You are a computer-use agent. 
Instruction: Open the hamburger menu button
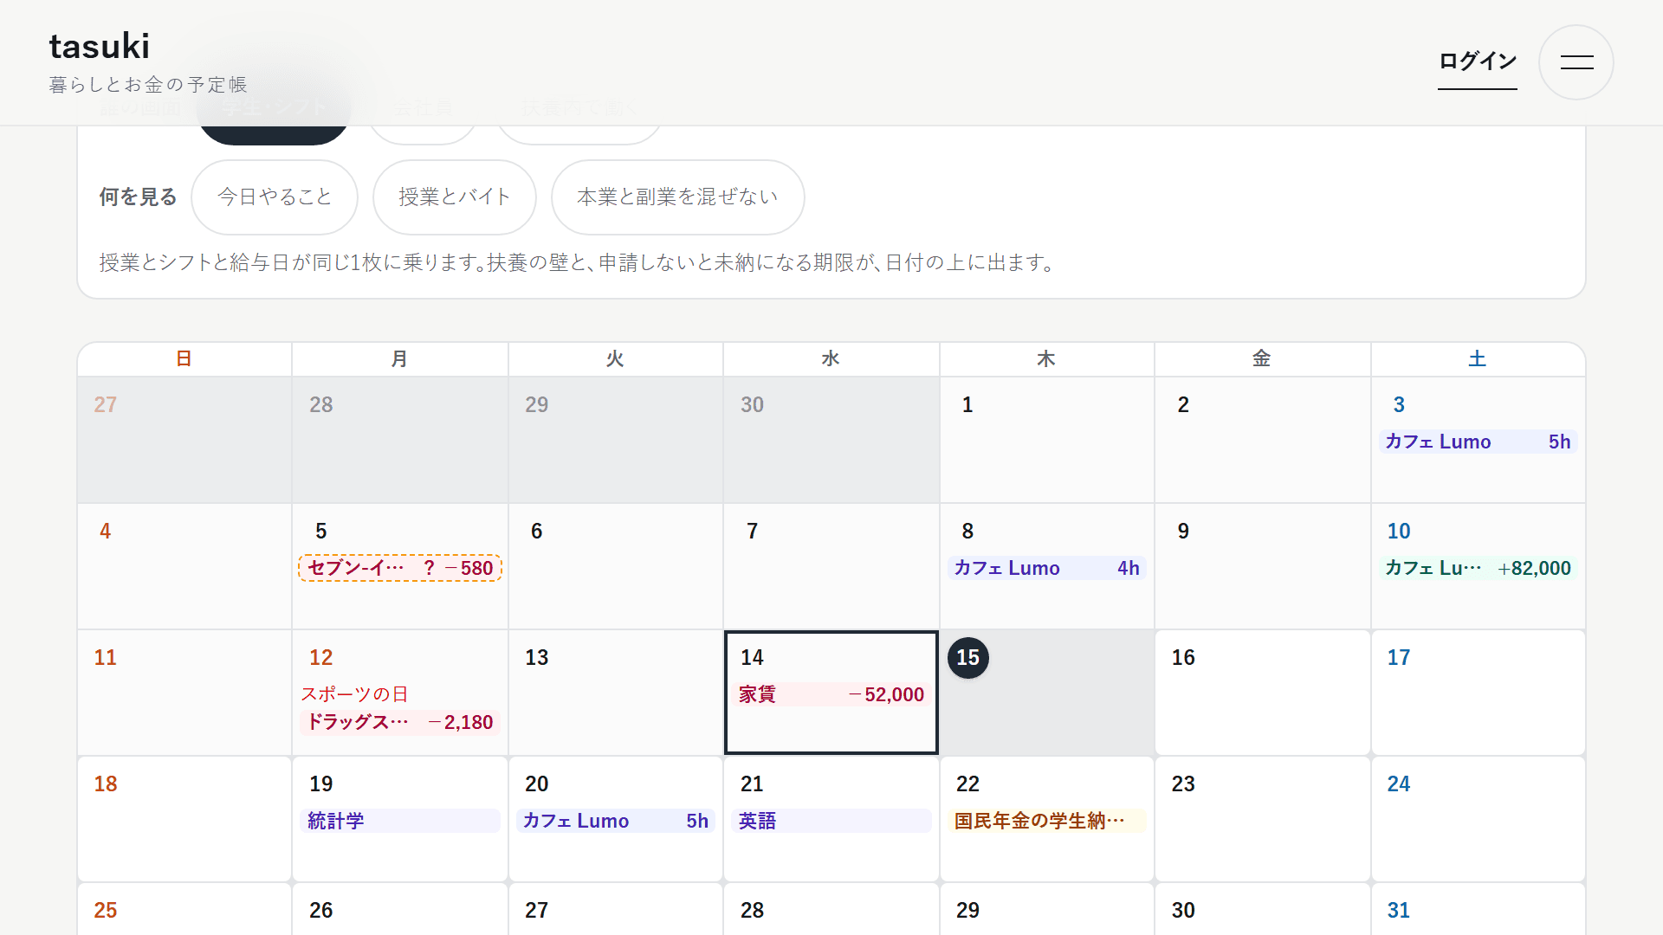pos(1576,62)
